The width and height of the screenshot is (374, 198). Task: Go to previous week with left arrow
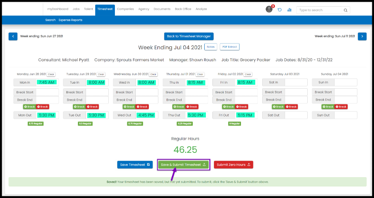pos(13,36)
